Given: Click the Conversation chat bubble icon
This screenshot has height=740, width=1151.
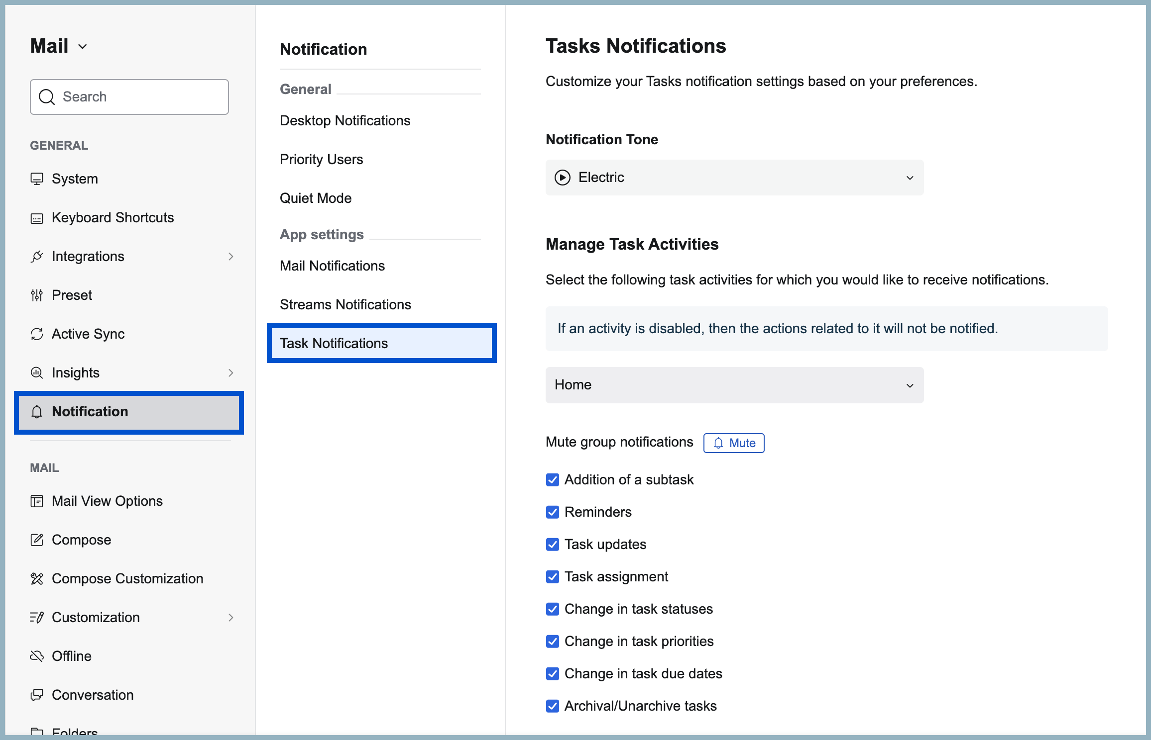Looking at the screenshot, I should tap(37, 695).
